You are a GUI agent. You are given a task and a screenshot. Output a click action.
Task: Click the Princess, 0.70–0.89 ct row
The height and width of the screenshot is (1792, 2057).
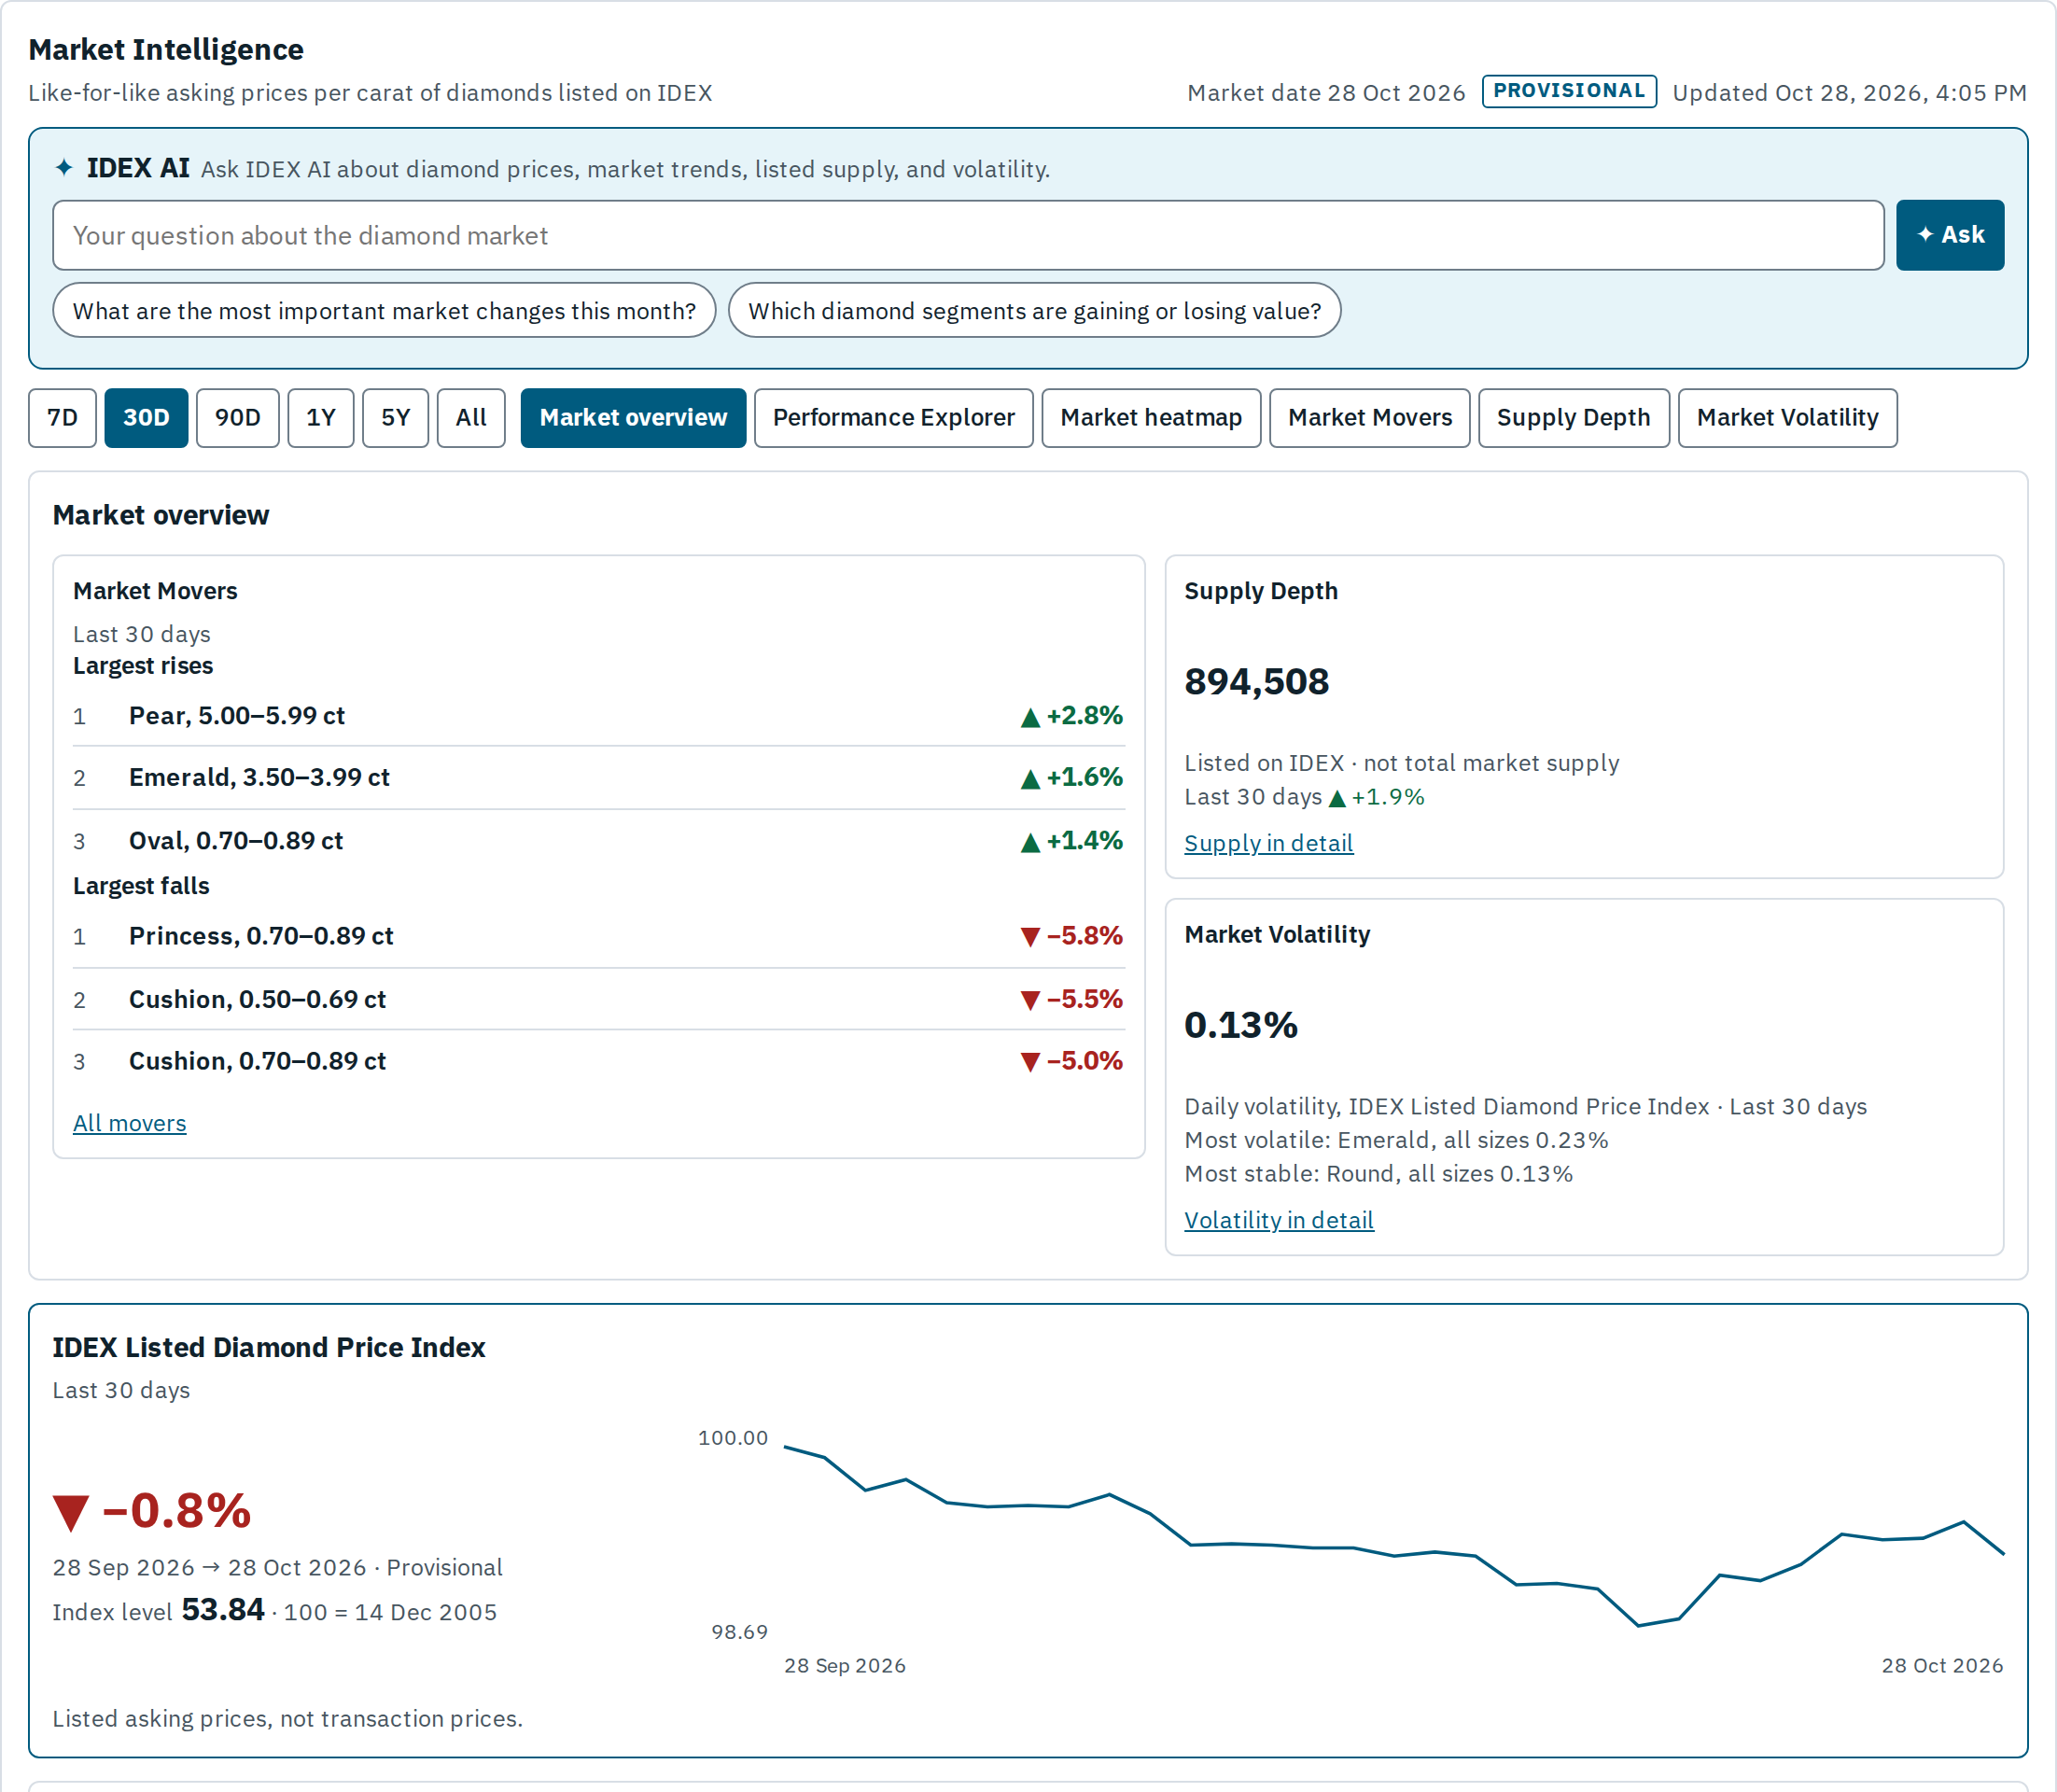(x=598, y=936)
